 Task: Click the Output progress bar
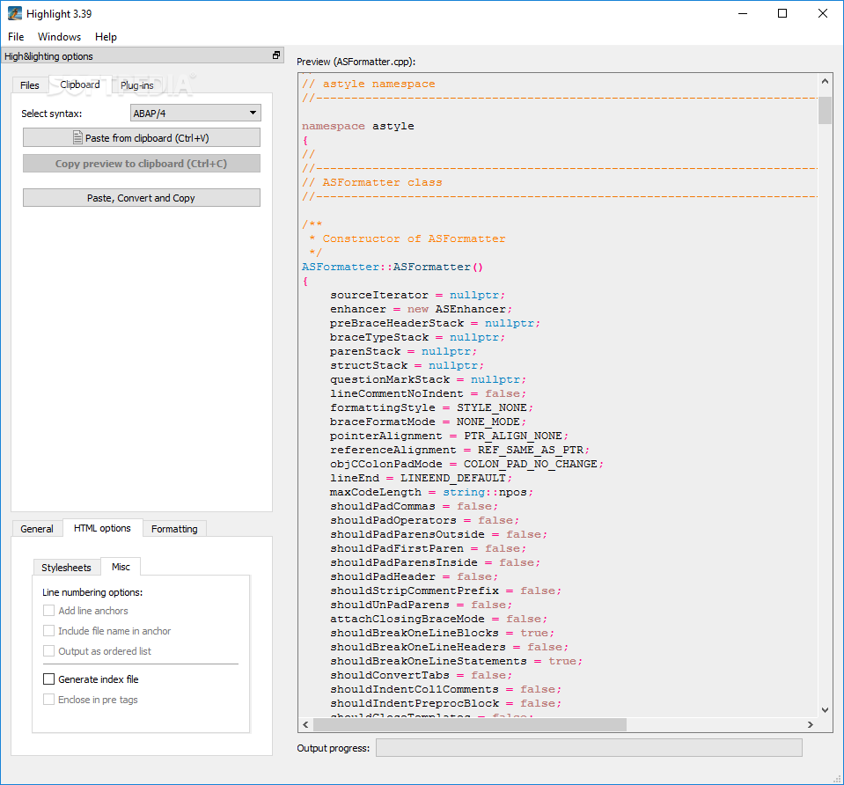tap(589, 747)
